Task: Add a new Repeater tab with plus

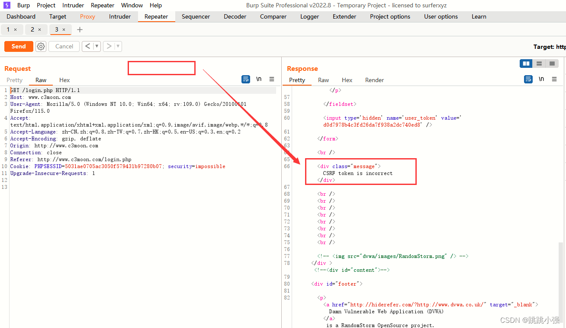Action: (x=80, y=29)
